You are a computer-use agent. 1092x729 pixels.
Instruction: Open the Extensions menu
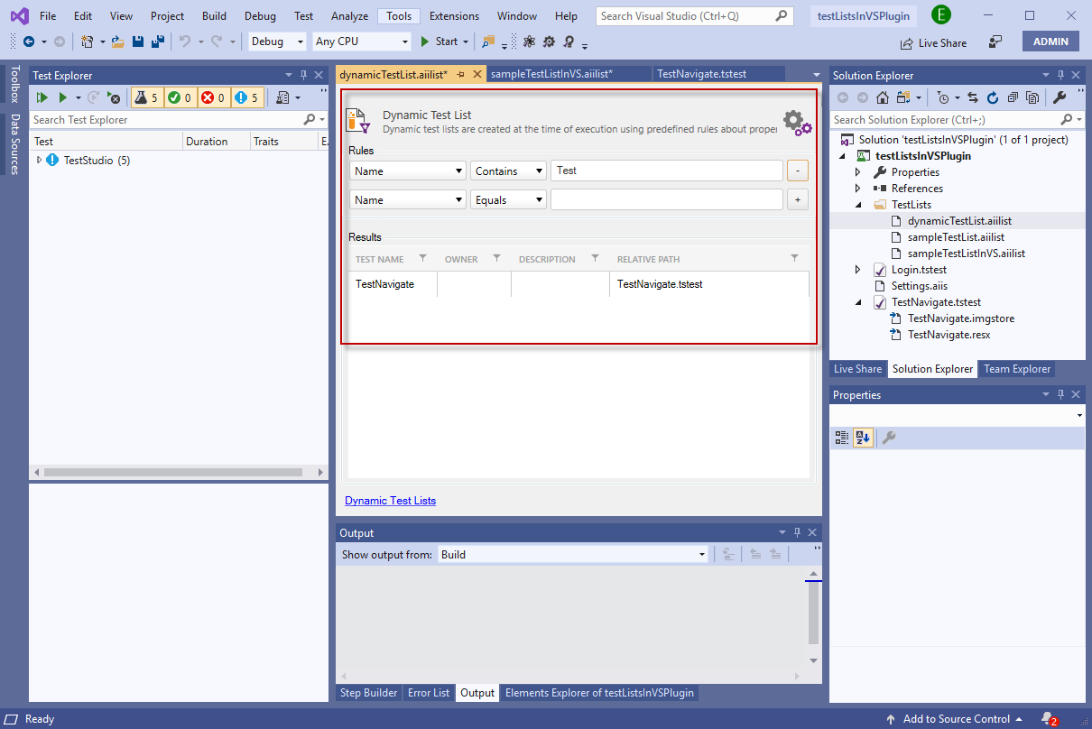pos(454,16)
